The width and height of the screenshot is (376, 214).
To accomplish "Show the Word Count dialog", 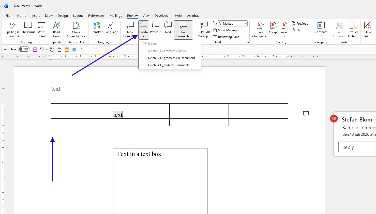I will click(x=42, y=30).
